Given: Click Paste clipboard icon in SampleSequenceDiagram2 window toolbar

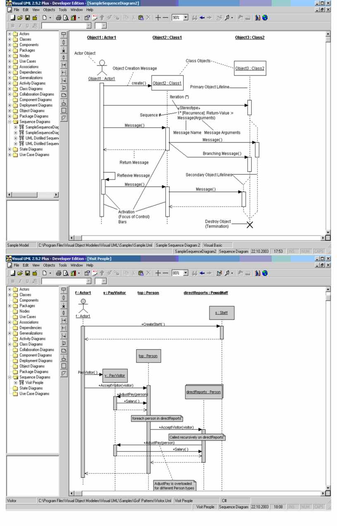Looking at the screenshot, I should [141, 18].
